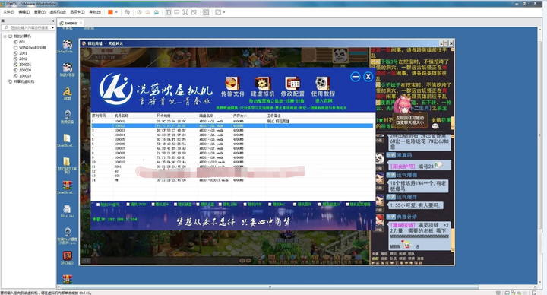Open the 虚拟机(M) menu
Image resolution: width=547 pixels, height=295 pixels.
58,12
